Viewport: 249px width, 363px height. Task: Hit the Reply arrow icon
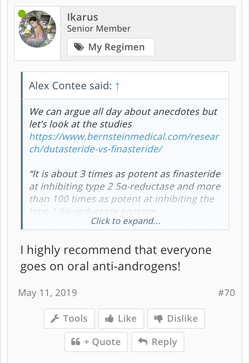(x=143, y=342)
